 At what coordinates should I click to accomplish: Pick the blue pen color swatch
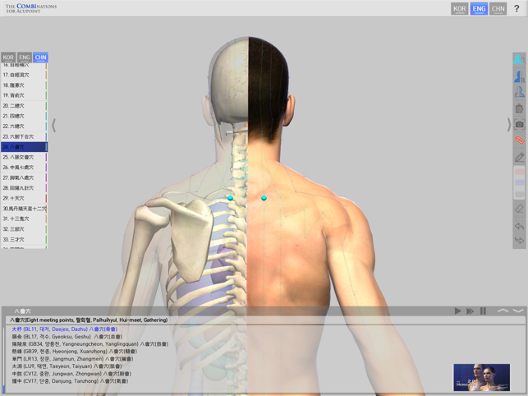click(520, 182)
